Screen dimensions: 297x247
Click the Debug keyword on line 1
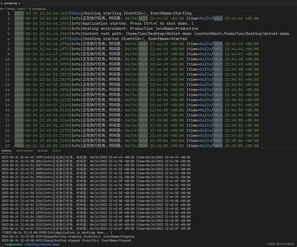[77, 13]
